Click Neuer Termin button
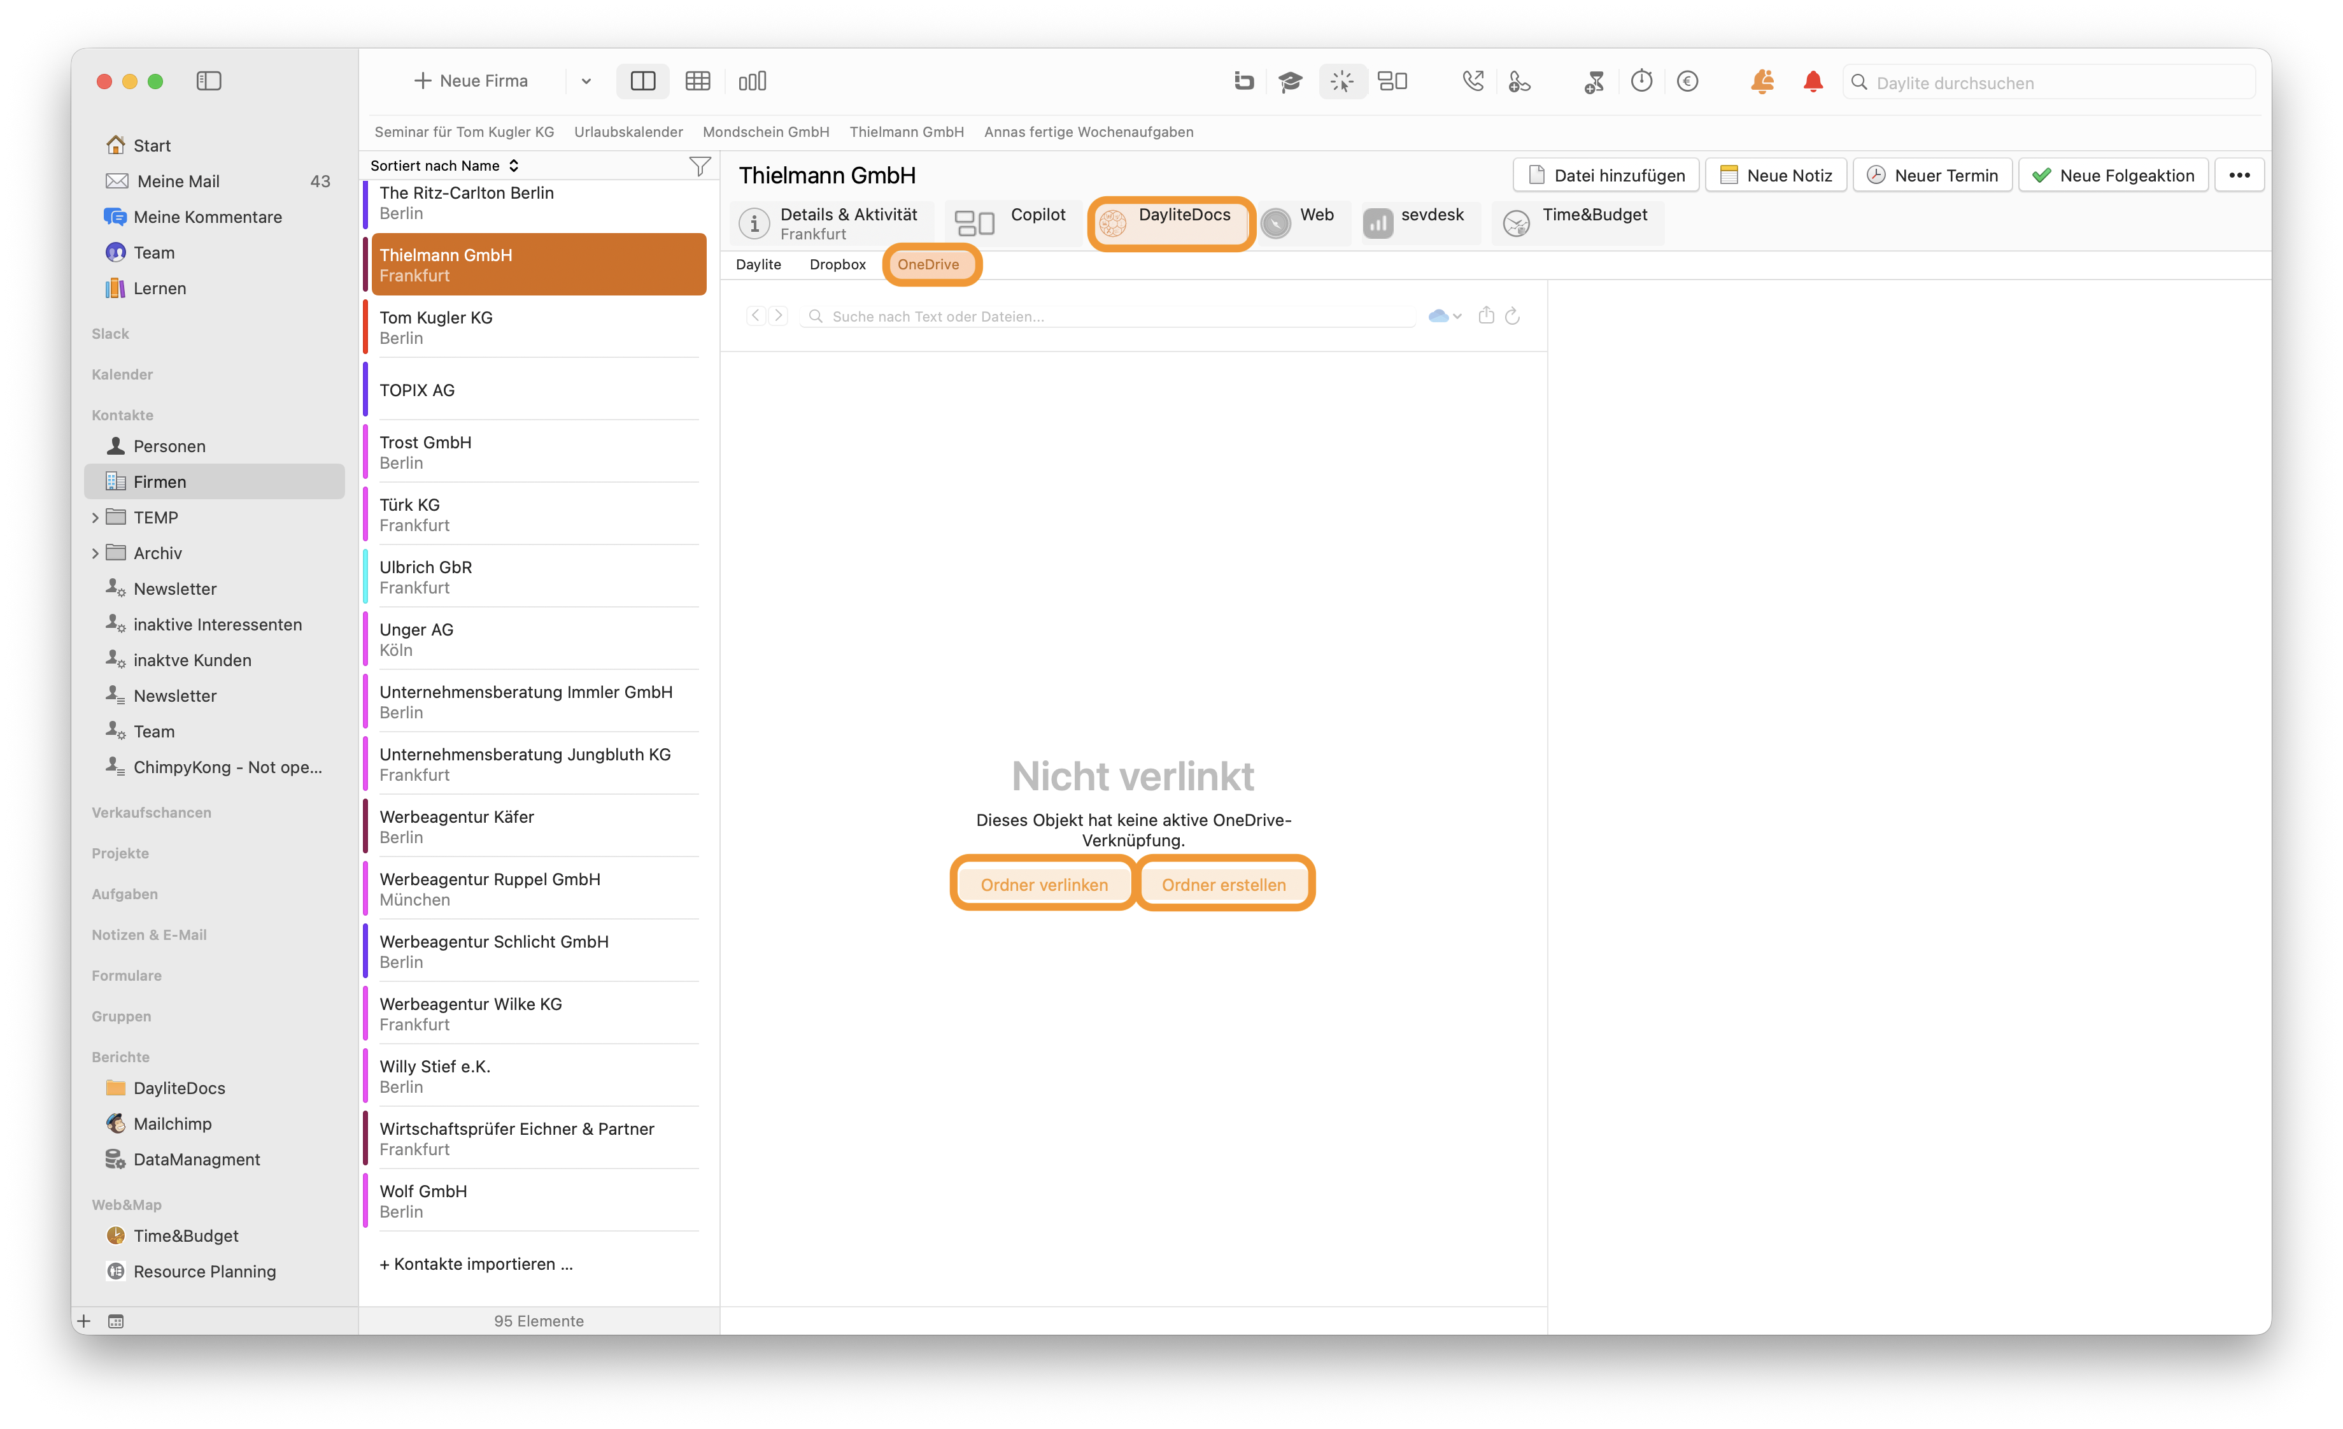This screenshot has width=2343, height=1429. [1932, 175]
